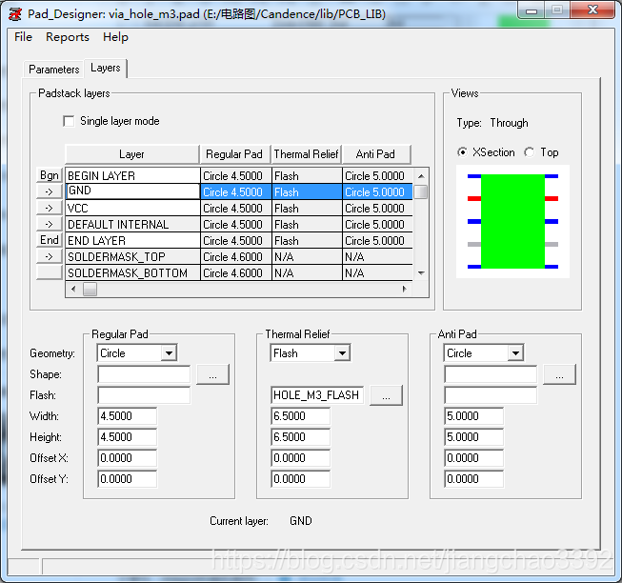This screenshot has height=583, width=622.
Task: Click the arrow button beside VCC row
Action: pos(49,208)
